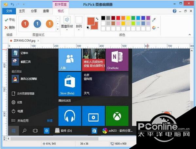Select the foreground color box

pos(91,21)
